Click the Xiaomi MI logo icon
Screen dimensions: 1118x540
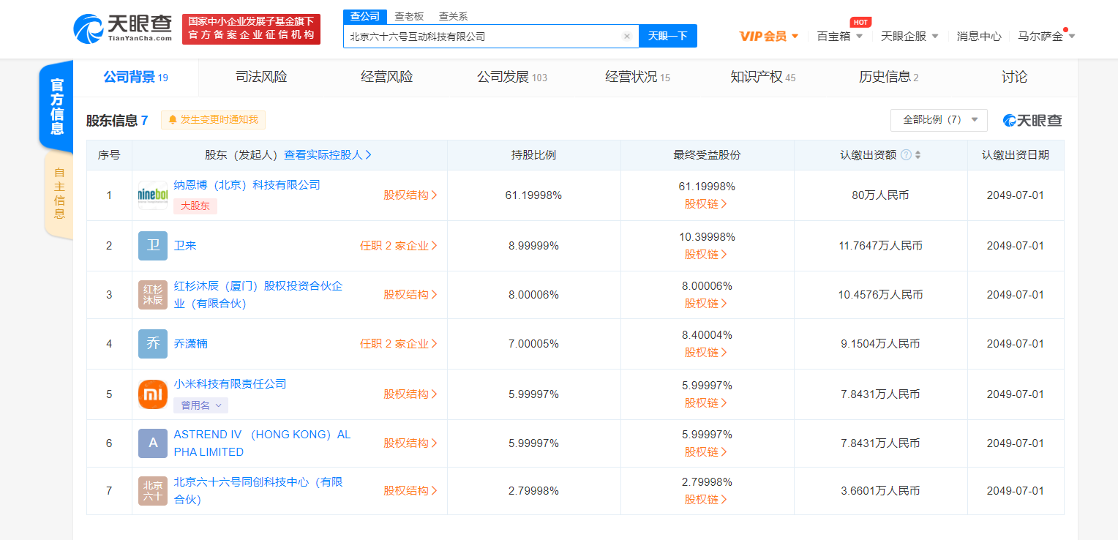tap(152, 394)
